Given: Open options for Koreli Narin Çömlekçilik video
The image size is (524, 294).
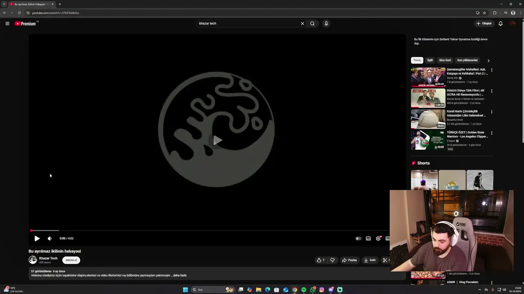Looking at the screenshot, I should [492, 112].
